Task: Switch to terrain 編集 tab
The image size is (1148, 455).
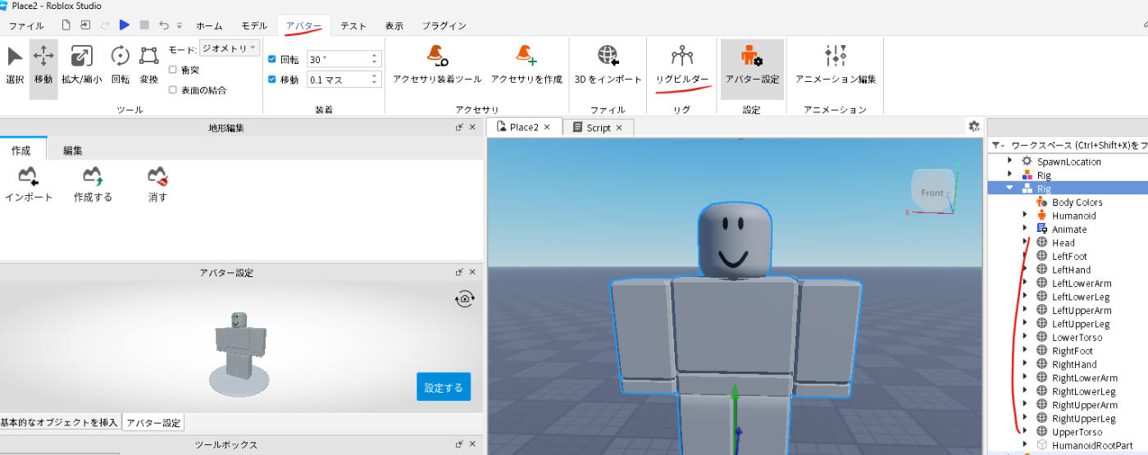Action: coord(73,150)
